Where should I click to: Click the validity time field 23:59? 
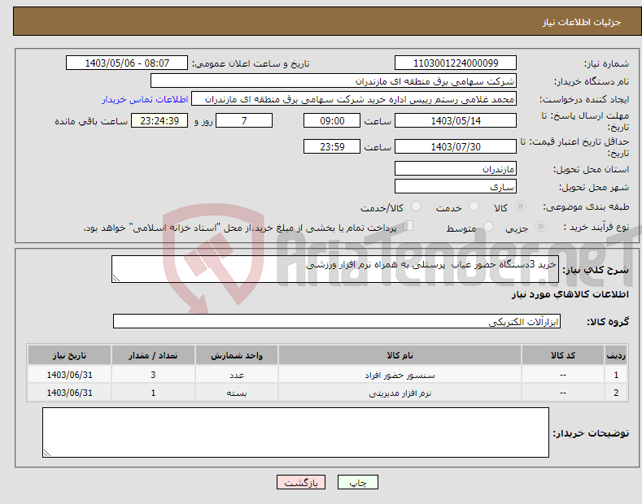[x=332, y=146]
